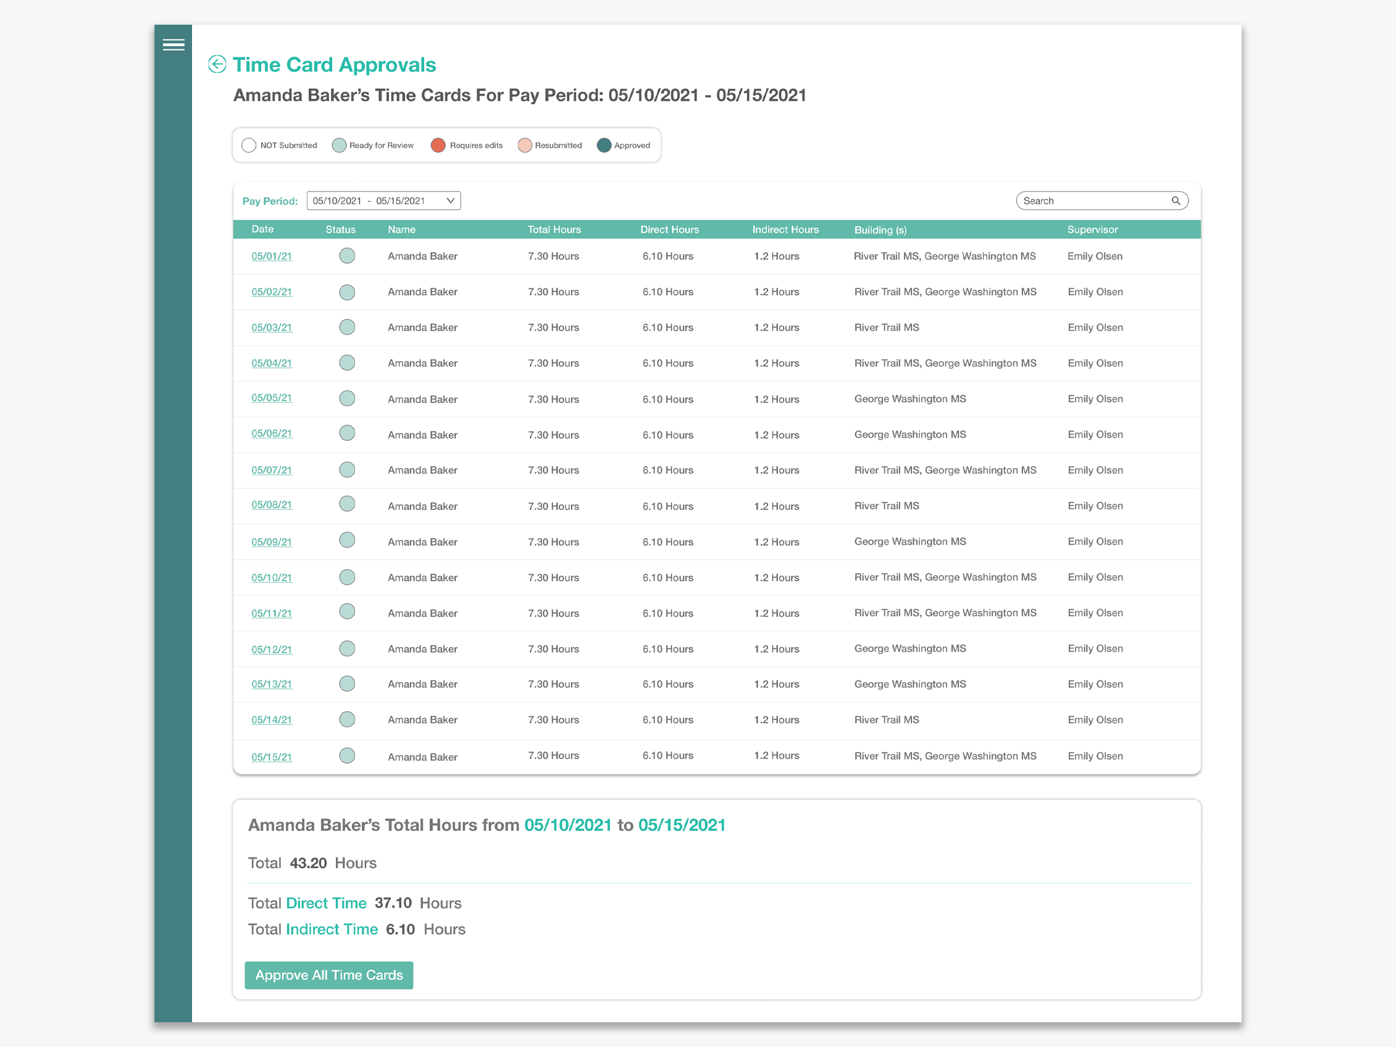The height and width of the screenshot is (1047, 1396).
Task: Click the status circle for row 05/05/21
Action: (x=347, y=398)
